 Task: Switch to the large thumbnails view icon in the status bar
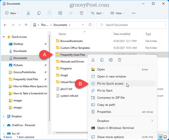165,137
